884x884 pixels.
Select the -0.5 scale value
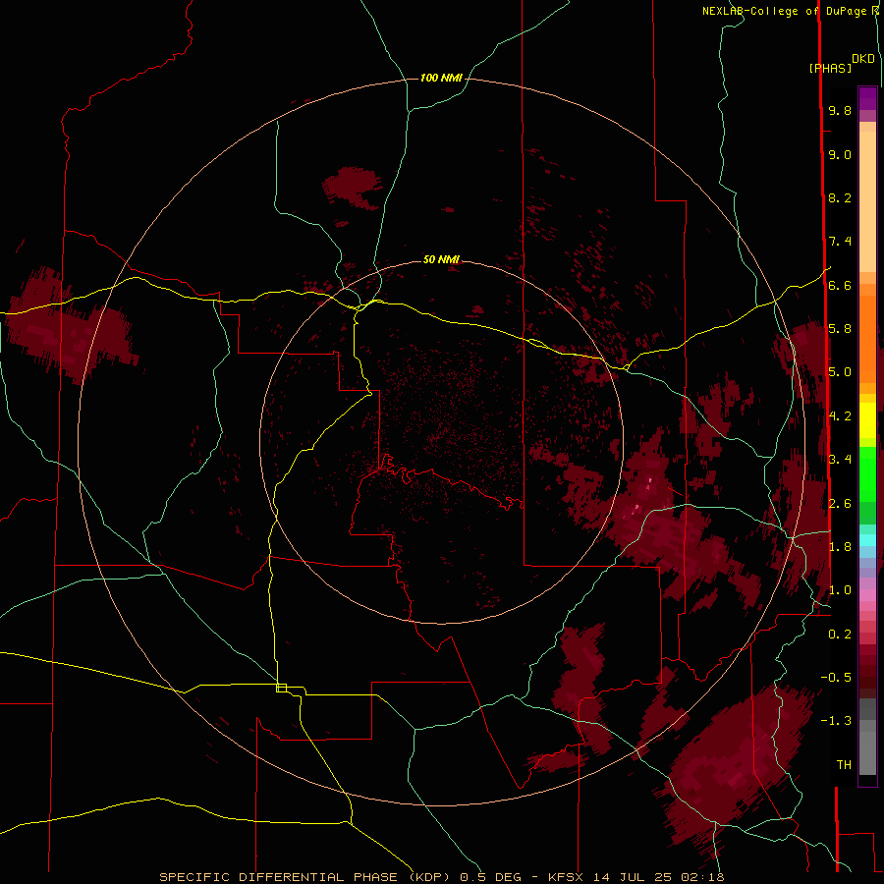pyautogui.click(x=836, y=678)
